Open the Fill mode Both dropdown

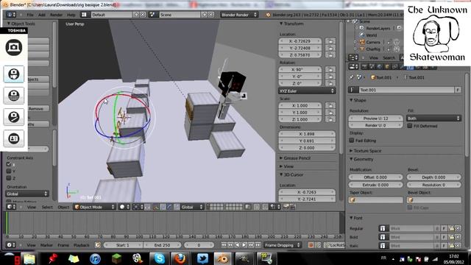(x=433, y=119)
